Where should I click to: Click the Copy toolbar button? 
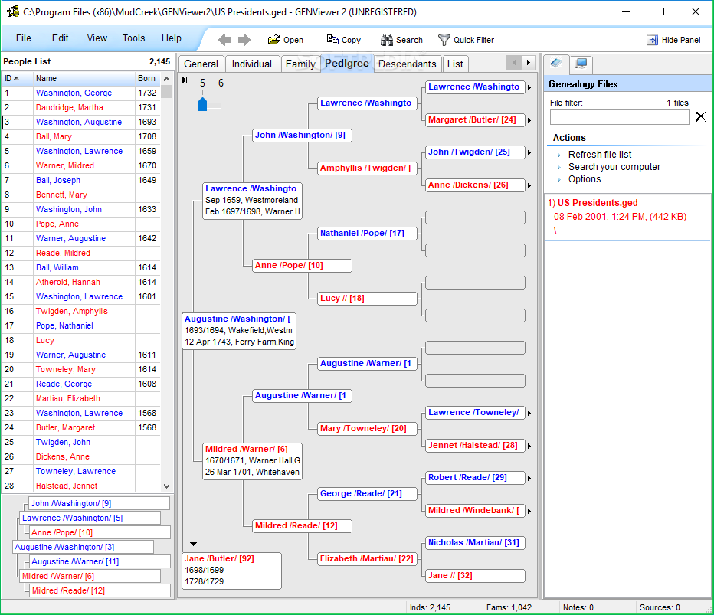(x=344, y=40)
